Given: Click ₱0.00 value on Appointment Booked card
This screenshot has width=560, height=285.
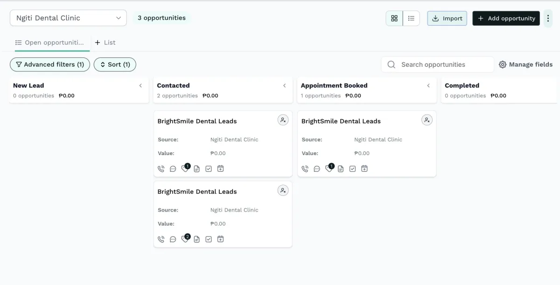Looking at the screenshot, I should pos(362,153).
